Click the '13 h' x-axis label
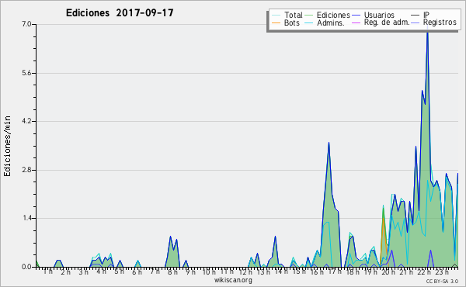This screenshot has width=466, height=287. (x=263, y=271)
